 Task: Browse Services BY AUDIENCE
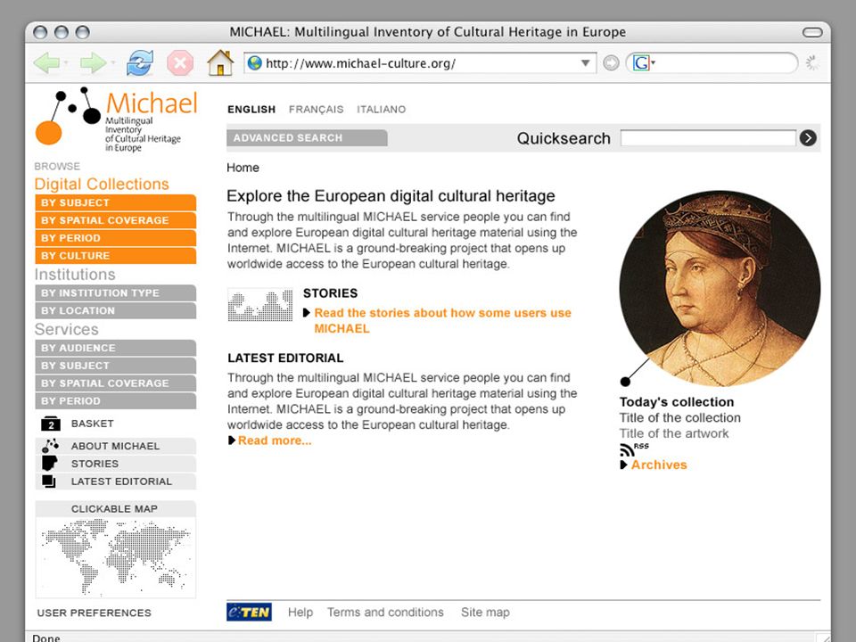point(116,348)
